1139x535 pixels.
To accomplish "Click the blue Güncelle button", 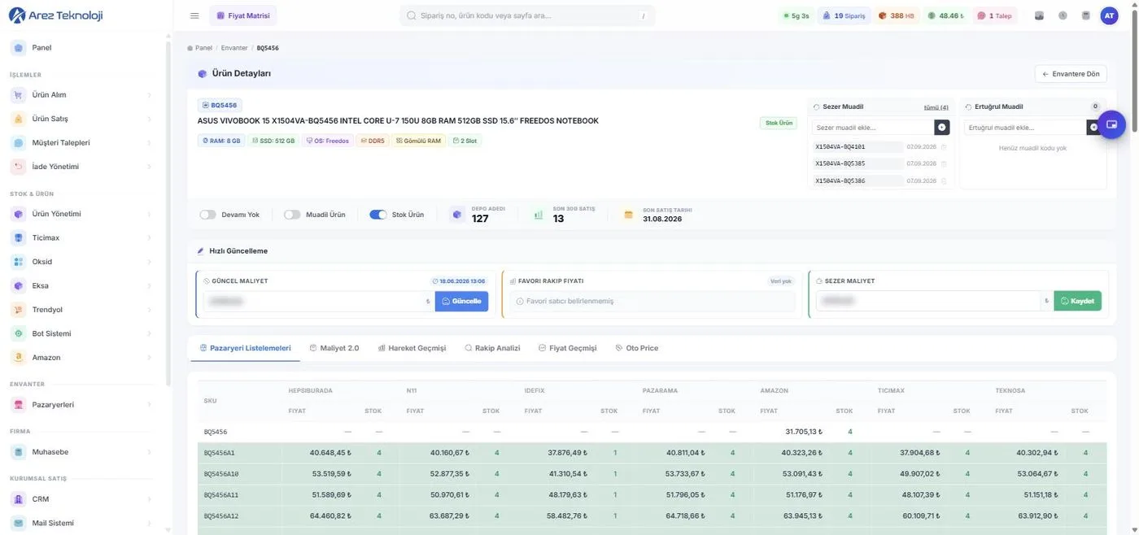I will pos(461,301).
